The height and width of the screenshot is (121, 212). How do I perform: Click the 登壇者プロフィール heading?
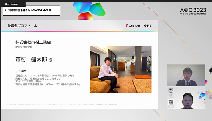(22, 26)
